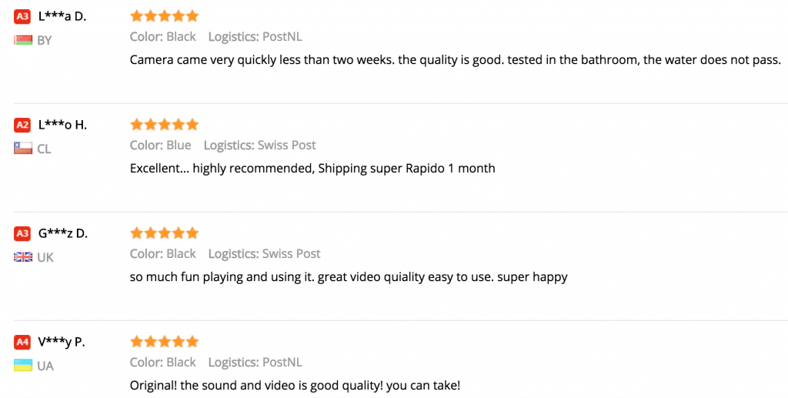Click "Logistics: Swiss Post" on L***o H.'s review
Image resolution: width=788 pixels, height=398 pixels.
(x=260, y=145)
